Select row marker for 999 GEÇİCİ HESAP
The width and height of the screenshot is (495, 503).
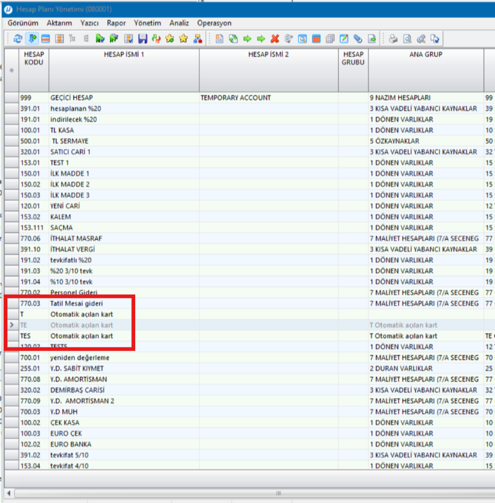[x=12, y=97]
